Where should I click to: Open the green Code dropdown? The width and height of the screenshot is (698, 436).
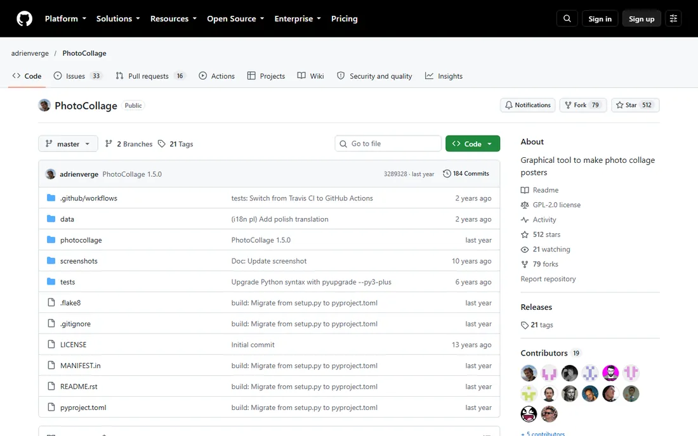tap(473, 144)
